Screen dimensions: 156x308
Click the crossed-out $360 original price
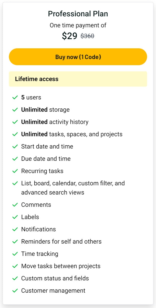(x=87, y=36)
